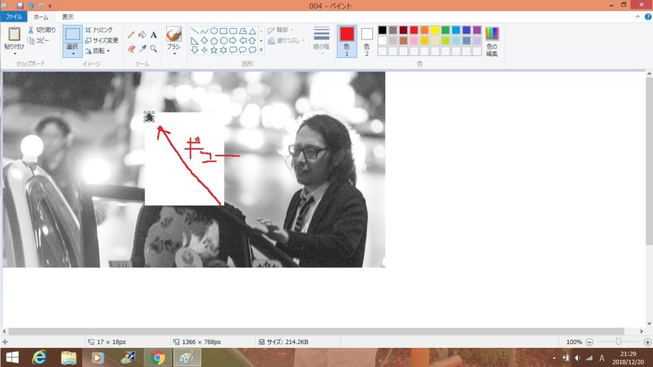The width and height of the screenshot is (653, 367).
Task: Choose the Hexagon shape
Action: coord(223,41)
